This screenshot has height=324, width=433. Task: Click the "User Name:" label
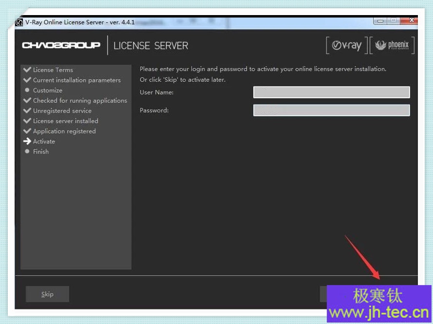[156, 92]
